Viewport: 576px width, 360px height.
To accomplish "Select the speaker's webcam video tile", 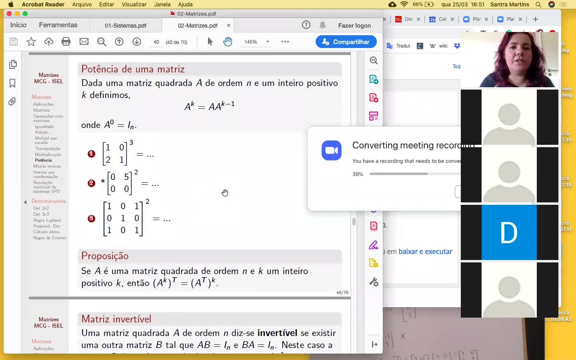I will (x=509, y=60).
